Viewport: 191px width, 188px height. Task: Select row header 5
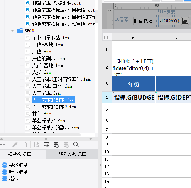click(x=106, y=109)
